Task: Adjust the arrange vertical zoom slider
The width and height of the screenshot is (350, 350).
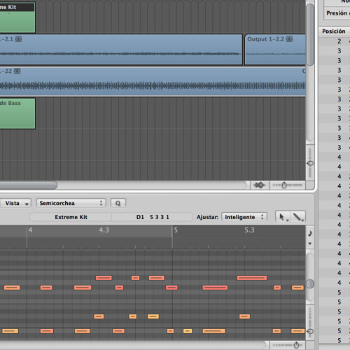Action: 310,163
